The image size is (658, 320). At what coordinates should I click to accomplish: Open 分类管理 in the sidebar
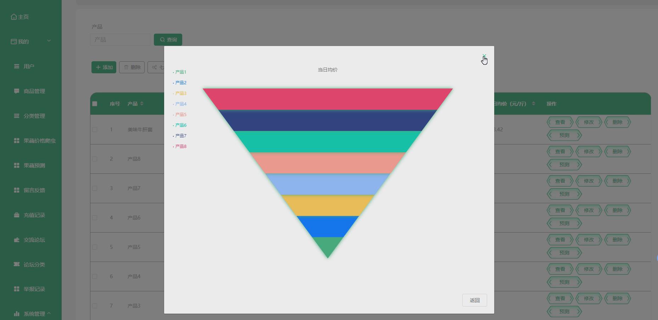pyautogui.click(x=34, y=116)
